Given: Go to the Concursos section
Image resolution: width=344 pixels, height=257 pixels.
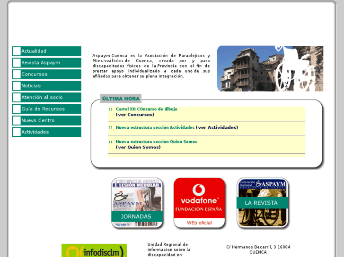Looking at the screenshot, I should pyautogui.click(x=46, y=74).
